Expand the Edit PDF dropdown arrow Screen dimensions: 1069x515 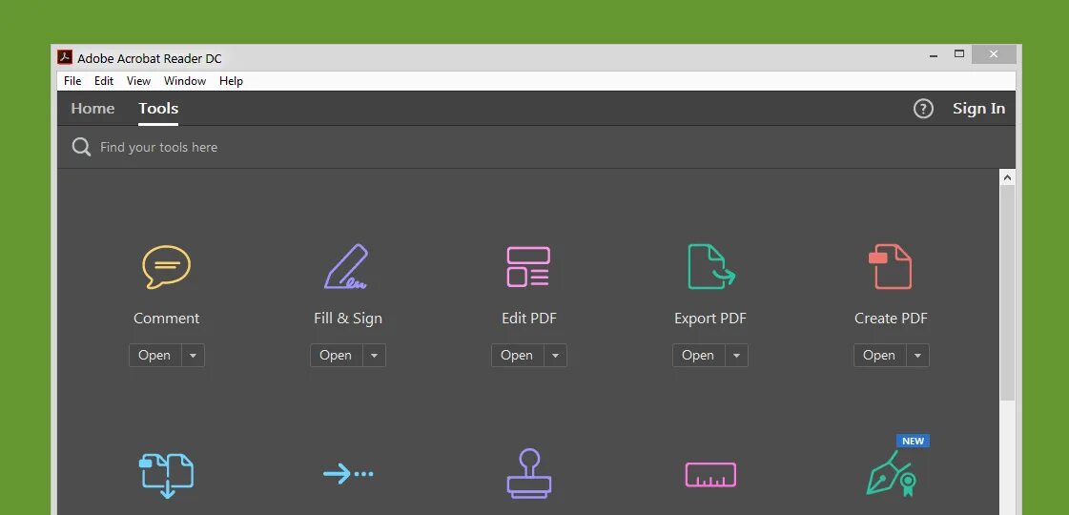pos(556,356)
